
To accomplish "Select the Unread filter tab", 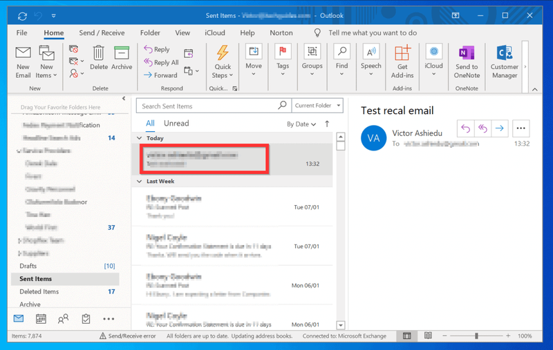I will point(176,124).
